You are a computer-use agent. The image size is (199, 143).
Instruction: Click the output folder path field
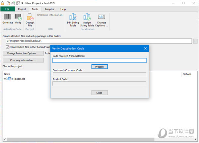99,41
